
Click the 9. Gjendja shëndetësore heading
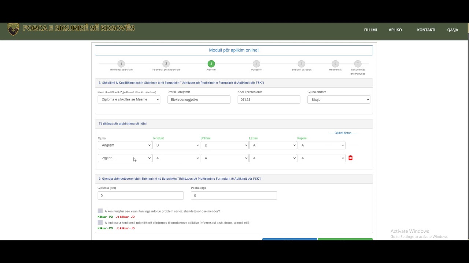pos(180,179)
